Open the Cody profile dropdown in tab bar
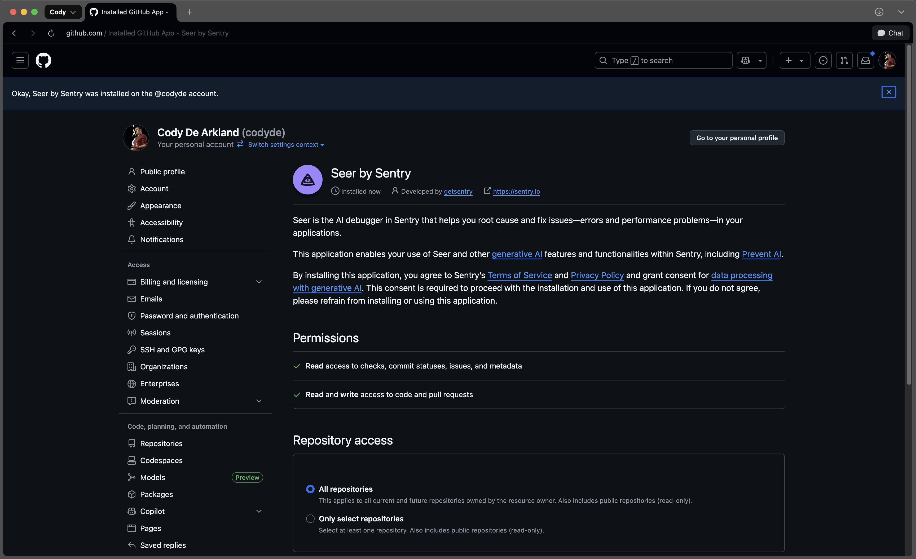This screenshot has width=916, height=559. pos(63,12)
